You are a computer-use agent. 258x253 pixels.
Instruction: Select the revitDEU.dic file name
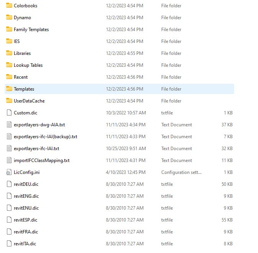click(26, 184)
